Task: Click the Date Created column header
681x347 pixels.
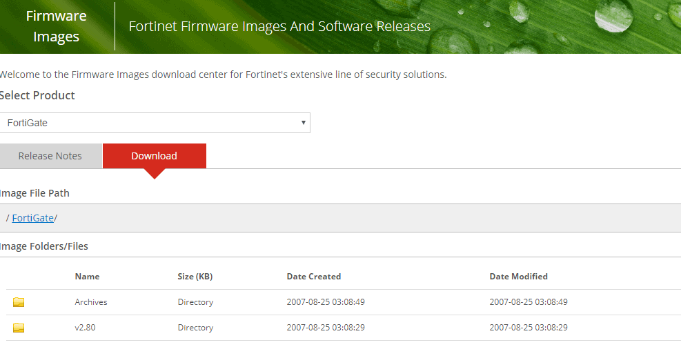Action: (313, 276)
